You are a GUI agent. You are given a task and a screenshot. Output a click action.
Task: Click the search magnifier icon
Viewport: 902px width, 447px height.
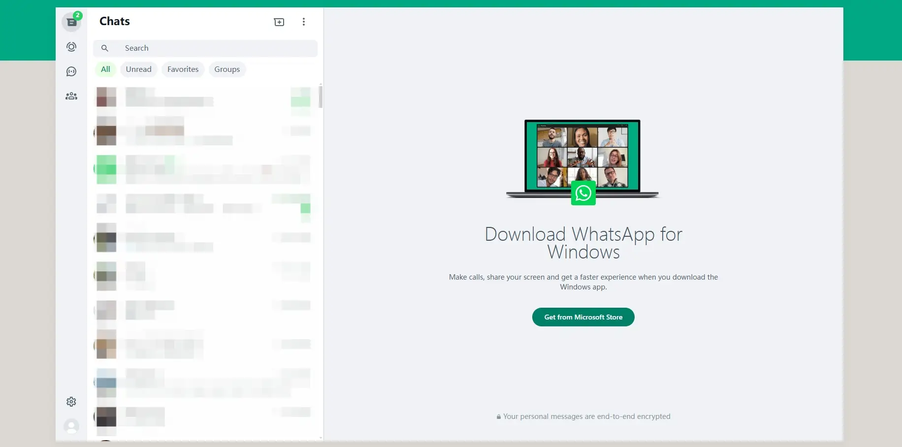point(105,48)
